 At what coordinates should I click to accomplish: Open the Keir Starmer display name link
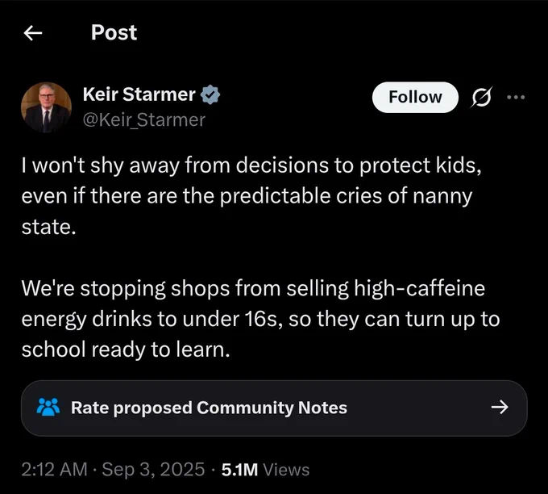pos(139,94)
